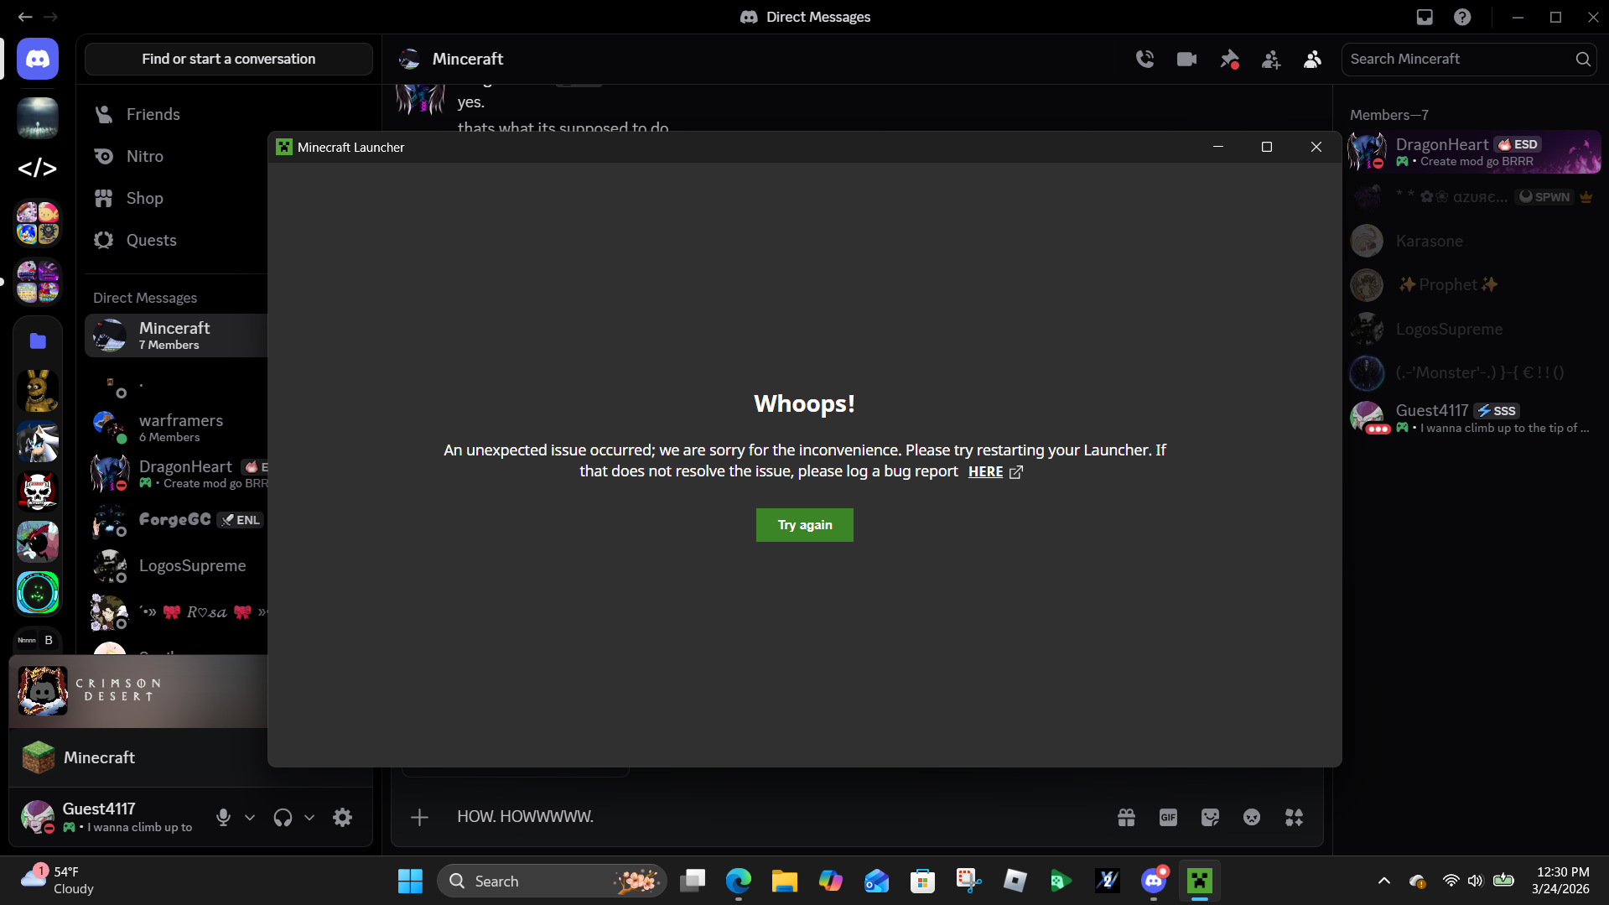Select the Minceraft group DM
The image size is (1609, 905).
(x=176, y=335)
